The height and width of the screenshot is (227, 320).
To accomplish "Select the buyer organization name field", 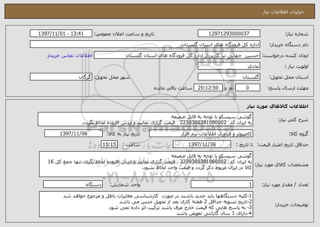I will [145, 45].
